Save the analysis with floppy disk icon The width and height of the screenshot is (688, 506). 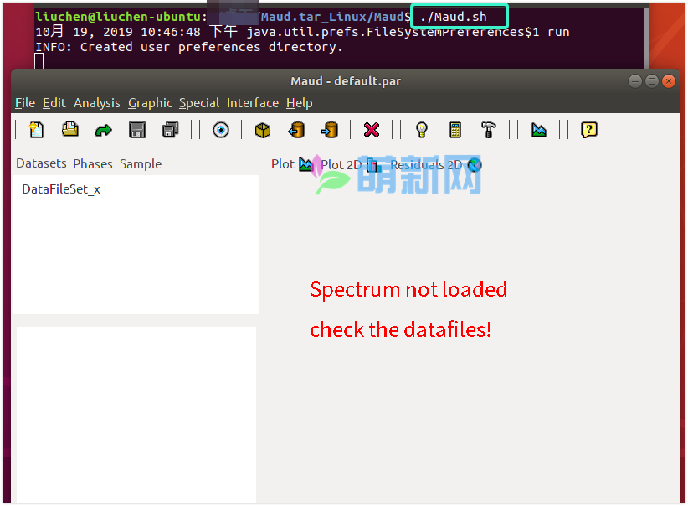point(137,130)
